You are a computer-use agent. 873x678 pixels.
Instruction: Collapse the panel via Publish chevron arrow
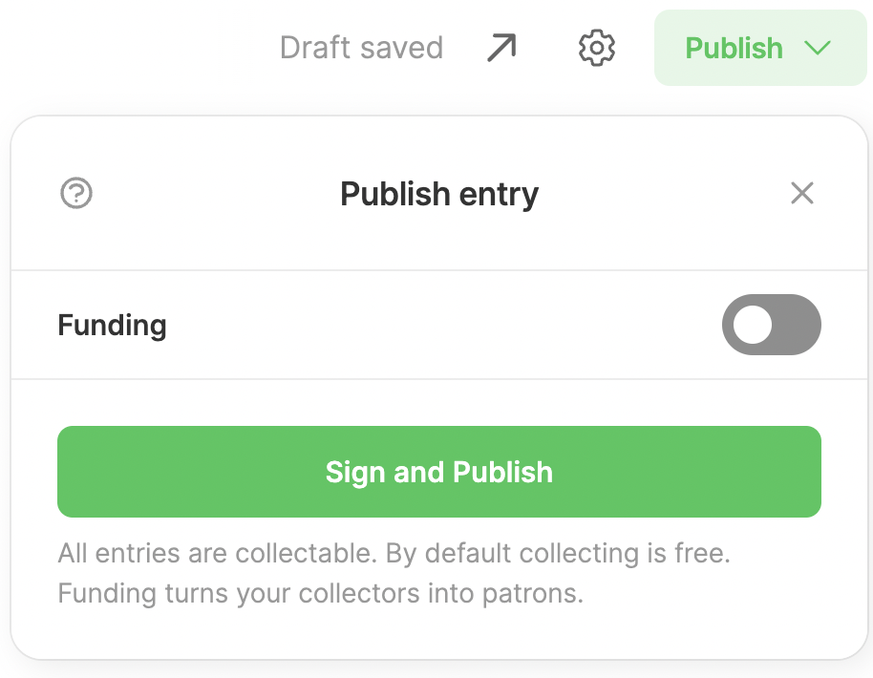click(x=818, y=48)
